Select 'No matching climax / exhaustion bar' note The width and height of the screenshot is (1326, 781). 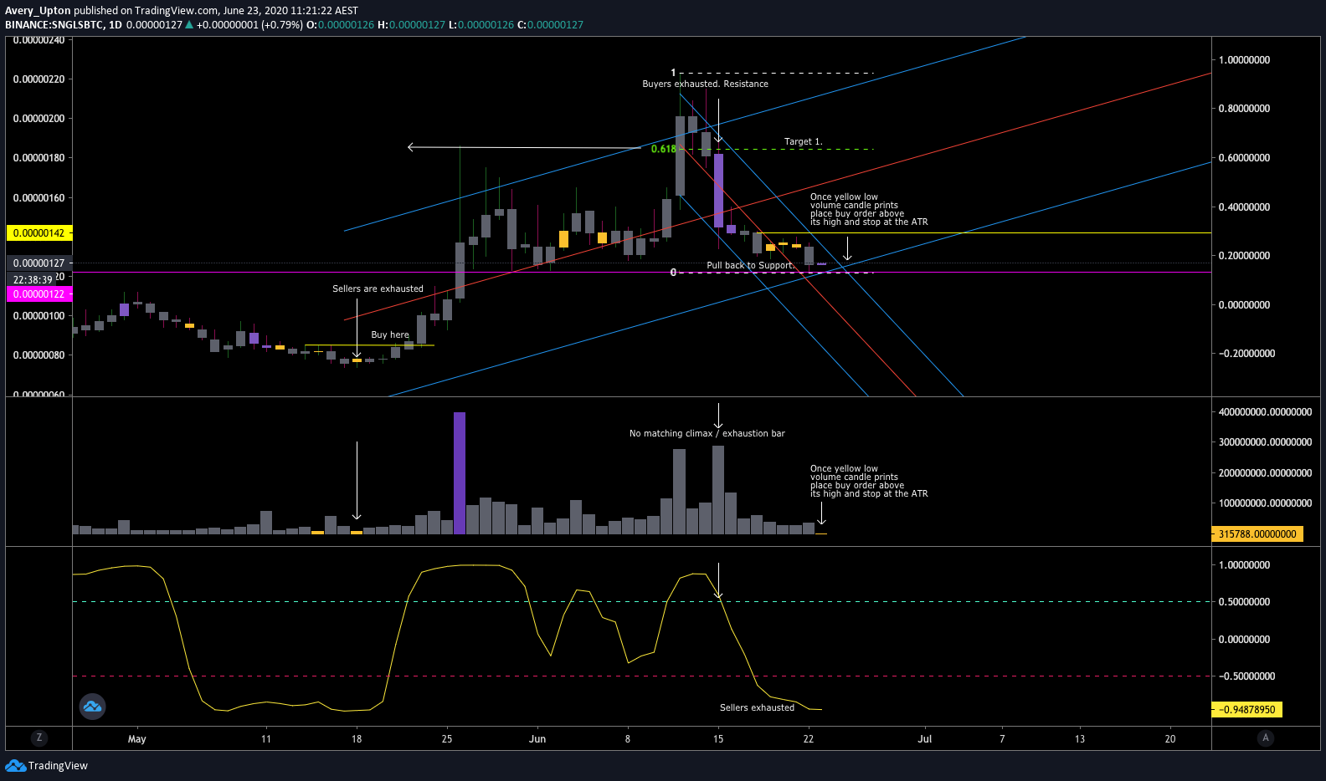pyautogui.click(x=707, y=434)
